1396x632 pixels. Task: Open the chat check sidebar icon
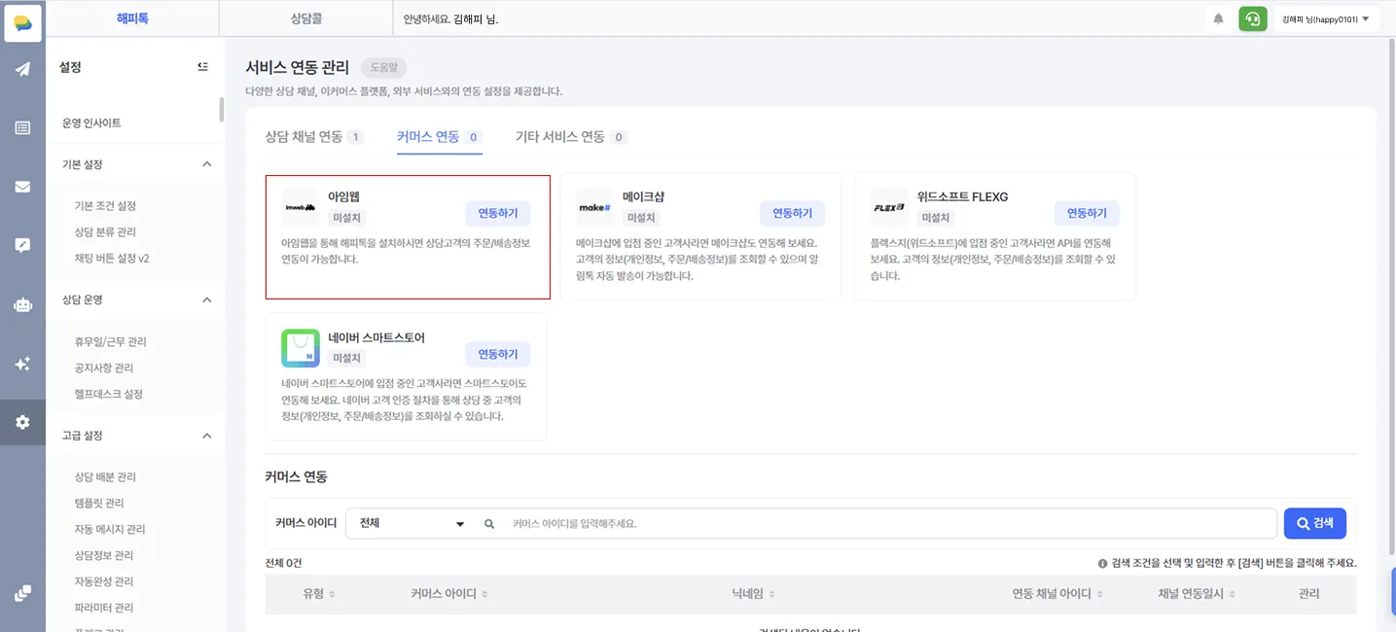(22, 245)
